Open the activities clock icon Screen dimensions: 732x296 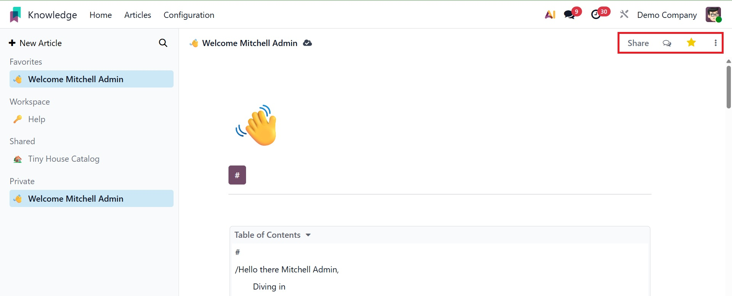point(596,15)
